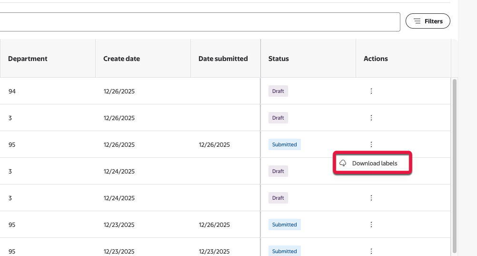
Task: Sort by Date submitted column header
Action: (223, 59)
